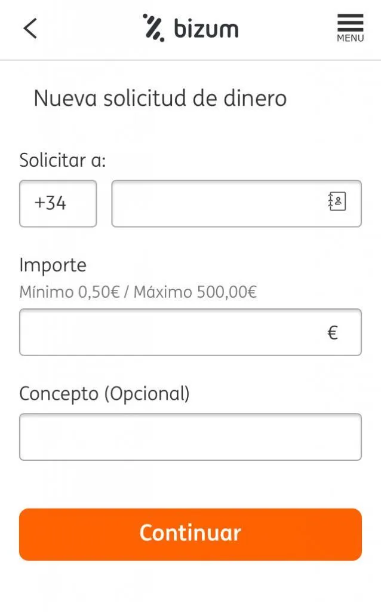Tap the left chevron navigation icon
381x612 pixels.
click(30, 27)
